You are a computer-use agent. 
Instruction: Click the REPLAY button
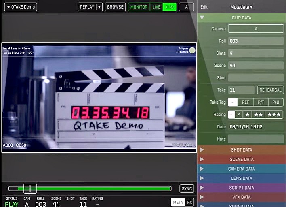(x=87, y=7)
